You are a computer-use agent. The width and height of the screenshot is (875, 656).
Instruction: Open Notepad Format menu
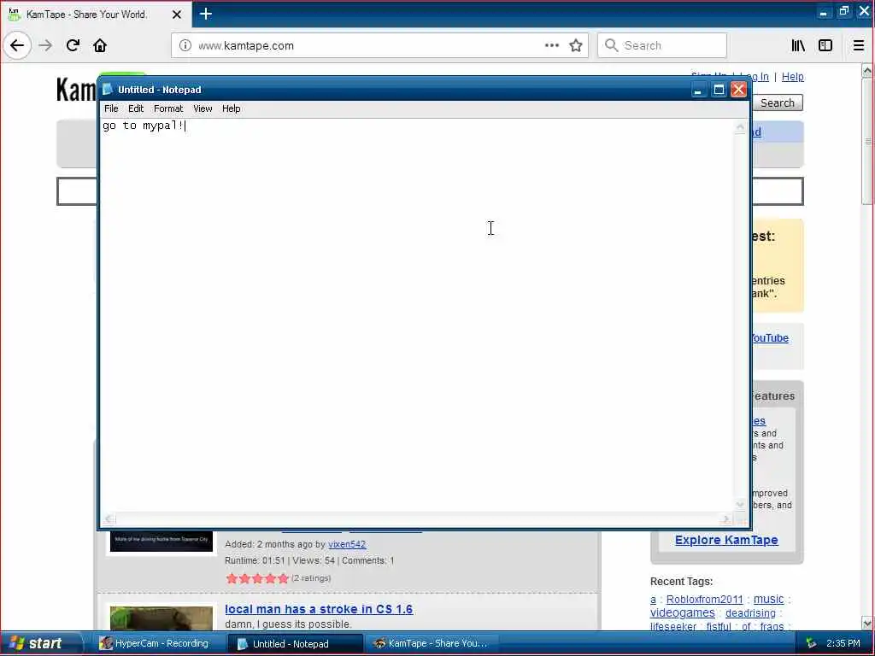click(168, 108)
